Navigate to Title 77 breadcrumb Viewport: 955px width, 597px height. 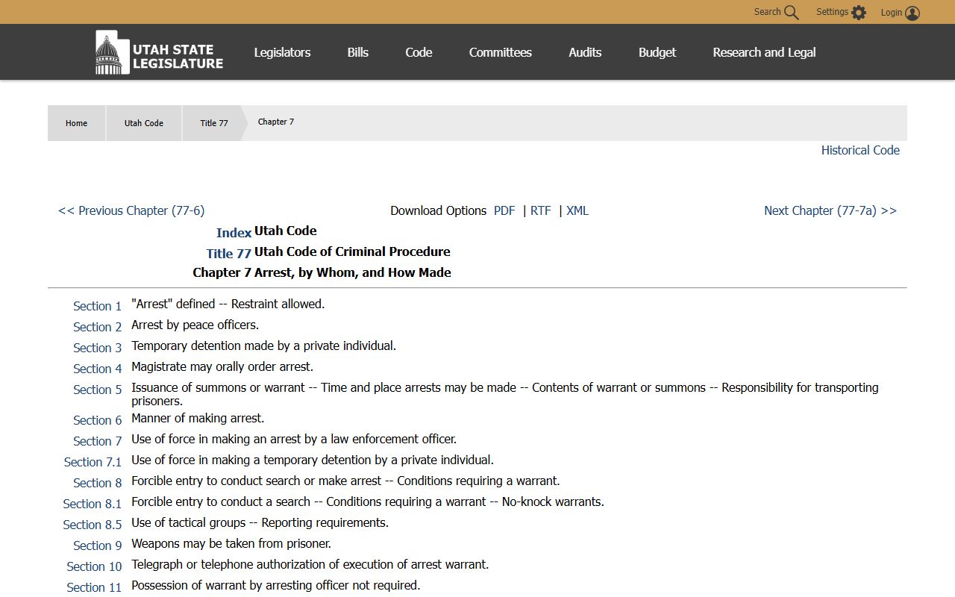[213, 123]
